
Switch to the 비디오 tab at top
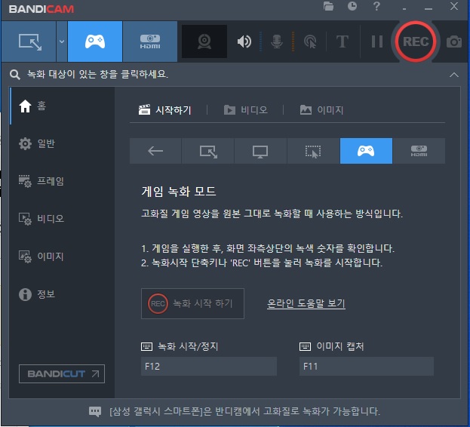click(x=246, y=110)
